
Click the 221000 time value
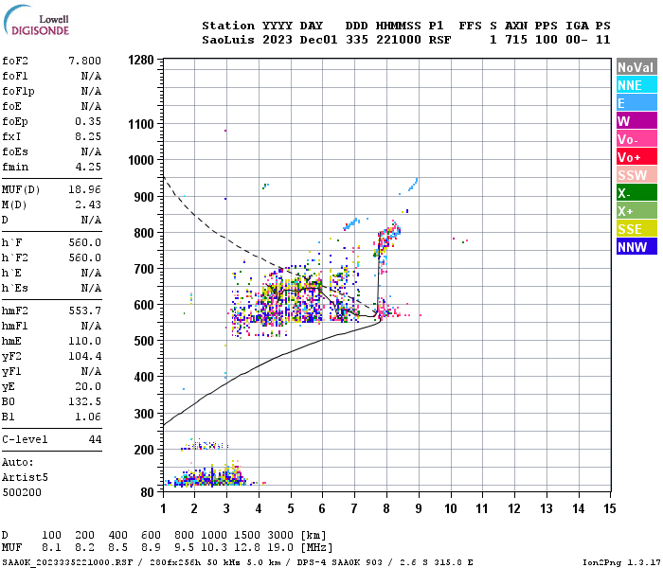click(x=399, y=40)
